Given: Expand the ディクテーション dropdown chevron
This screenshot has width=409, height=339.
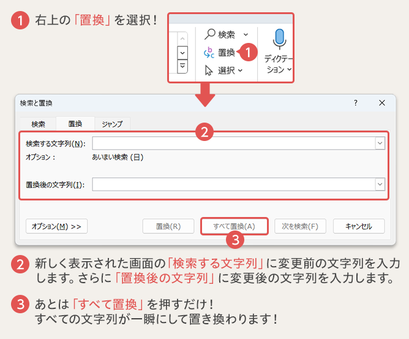Looking at the screenshot, I should click(x=289, y=70).
